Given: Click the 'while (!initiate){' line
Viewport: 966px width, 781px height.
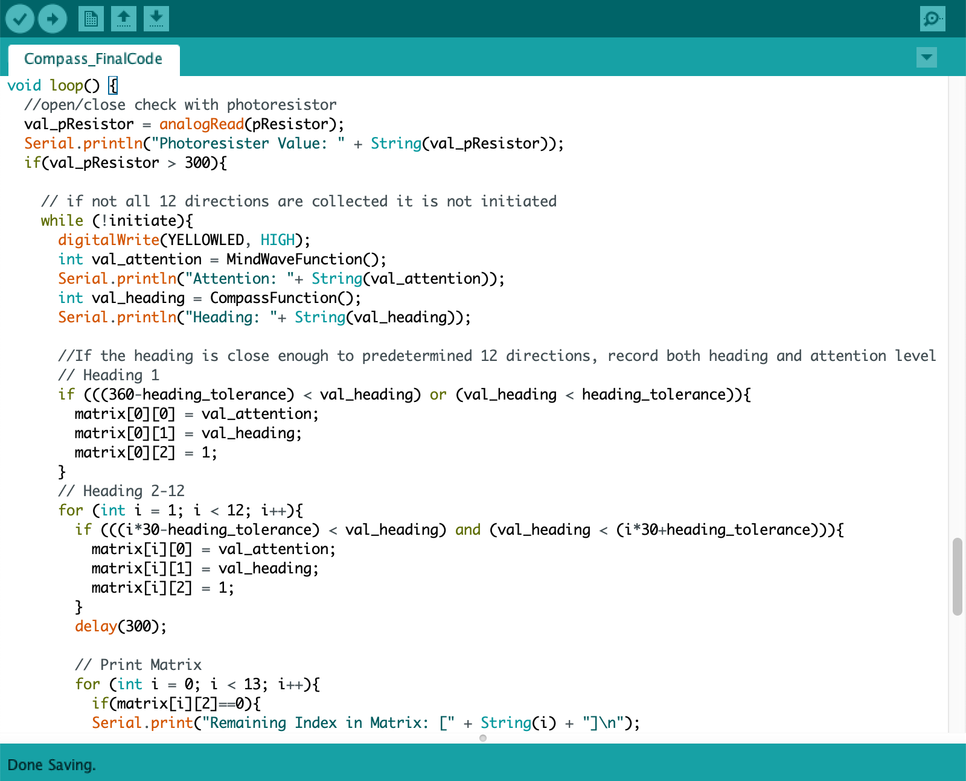Looking at the screenshot, I should (x=117, y=221).
